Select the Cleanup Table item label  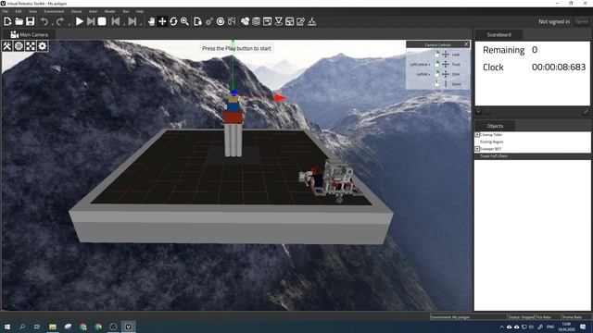491,134
